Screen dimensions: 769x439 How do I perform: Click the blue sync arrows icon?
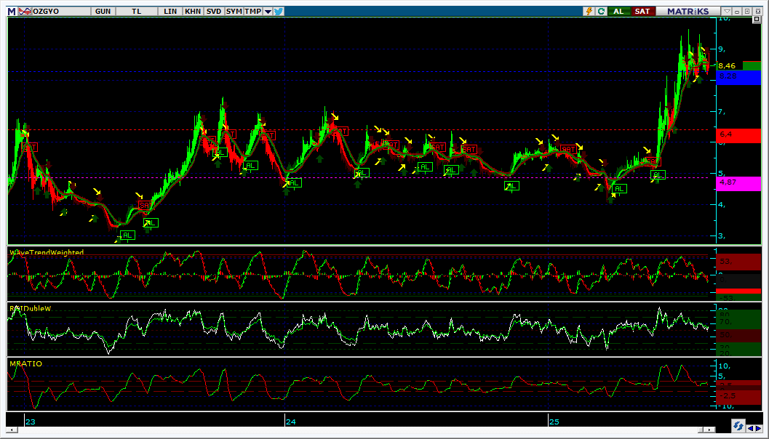pyautogui.click(x=738, y=425)
